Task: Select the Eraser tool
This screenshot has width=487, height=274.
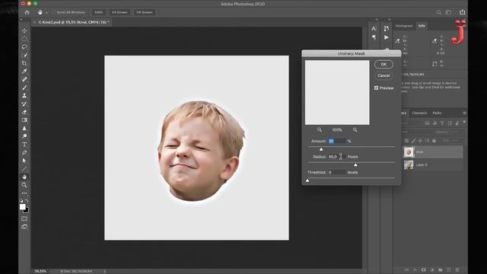Action: click(x=24, y=112)
